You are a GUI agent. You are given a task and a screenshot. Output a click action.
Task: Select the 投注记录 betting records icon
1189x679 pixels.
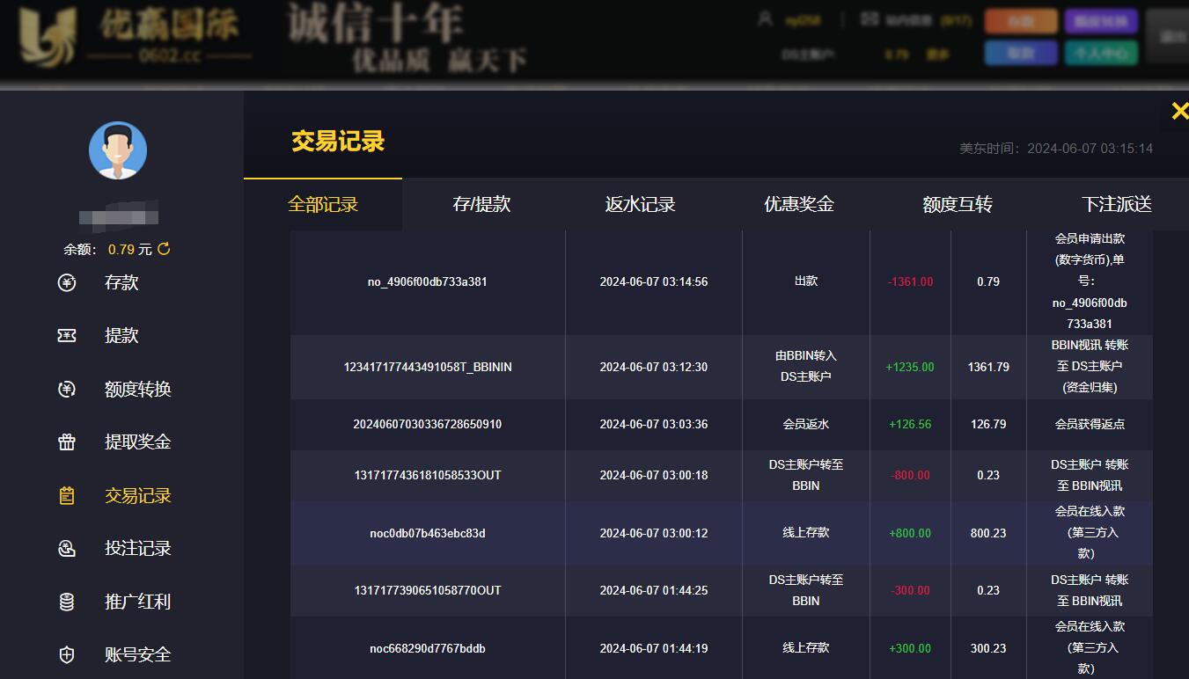tap(67, 548)
